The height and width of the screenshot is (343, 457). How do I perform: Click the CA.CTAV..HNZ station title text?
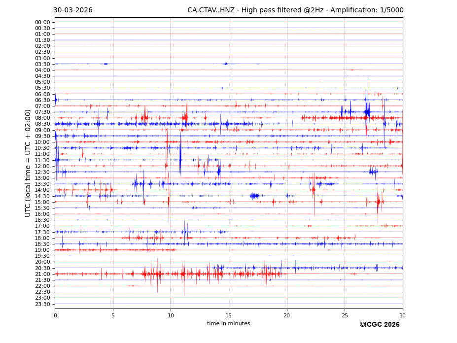click(295, 10)
